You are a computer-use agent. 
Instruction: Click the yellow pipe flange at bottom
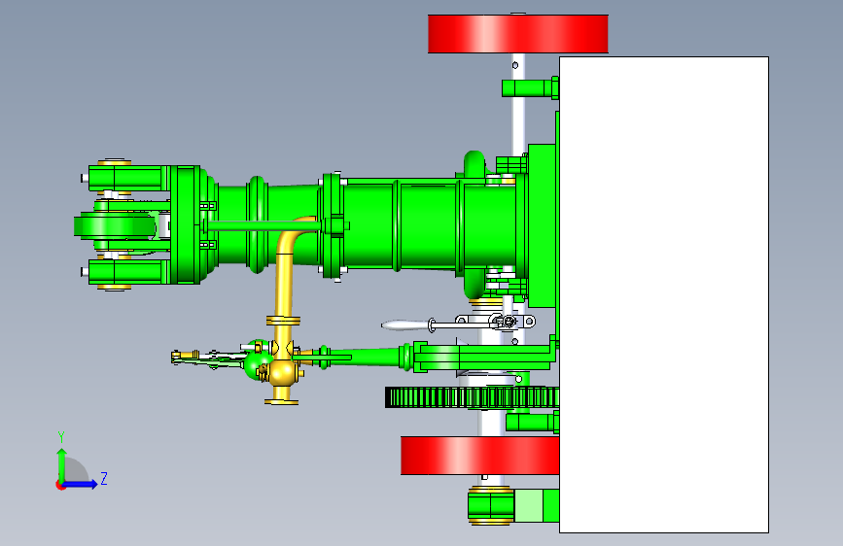coord(281,401)
